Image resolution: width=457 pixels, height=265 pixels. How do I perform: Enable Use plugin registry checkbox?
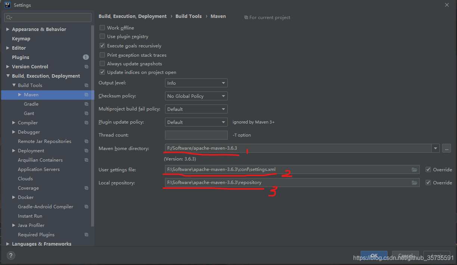(102, 36)
